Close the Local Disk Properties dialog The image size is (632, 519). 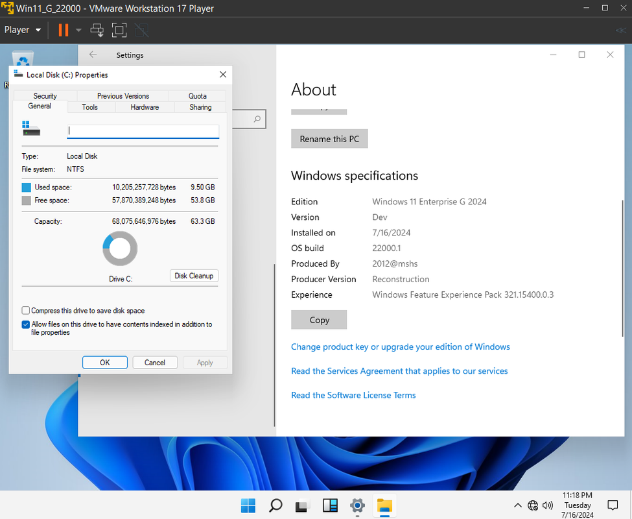223,75
